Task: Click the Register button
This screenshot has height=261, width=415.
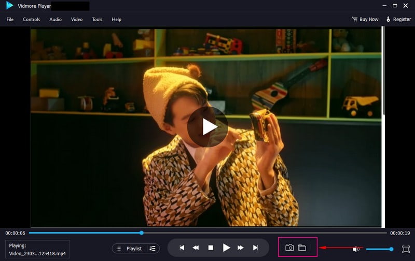Action: tap(398, 19)
